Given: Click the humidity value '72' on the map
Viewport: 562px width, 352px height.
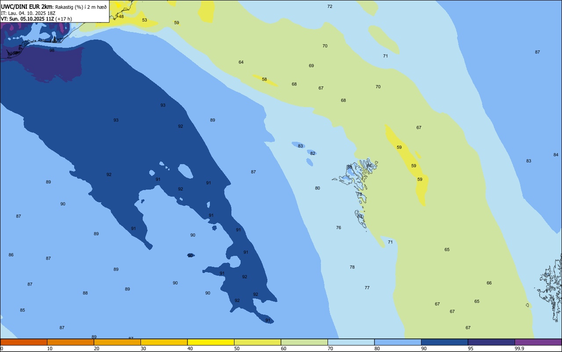Looking at the screenshot, I should [330, 7].
